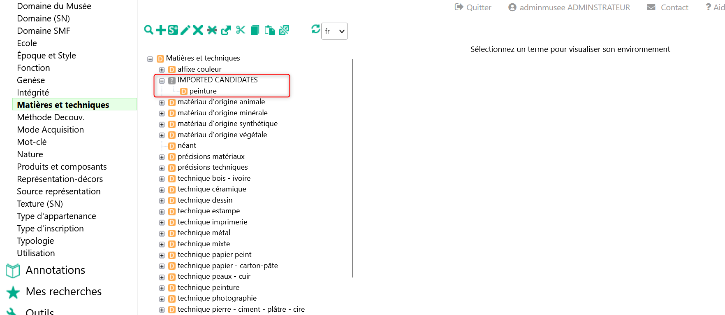Collapse the IMPORTED CANDIDATES node
Screen dimensions: 725x315
pyautogui.click(x=162, y=81)
